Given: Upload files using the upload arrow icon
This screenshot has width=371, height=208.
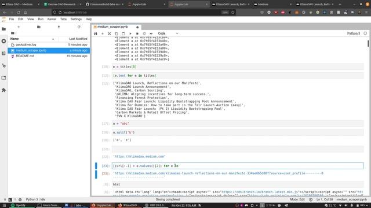Looking at the screenshot, I should [59, 27].
